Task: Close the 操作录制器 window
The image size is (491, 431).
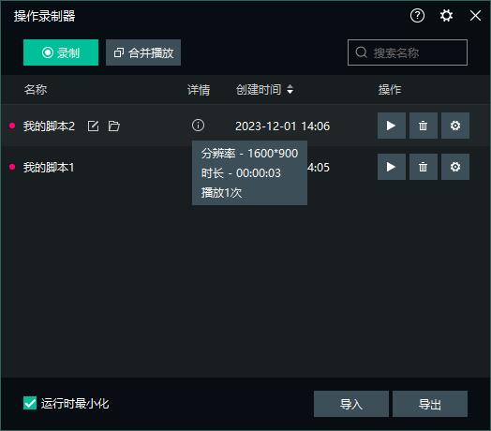Action: 475,15
